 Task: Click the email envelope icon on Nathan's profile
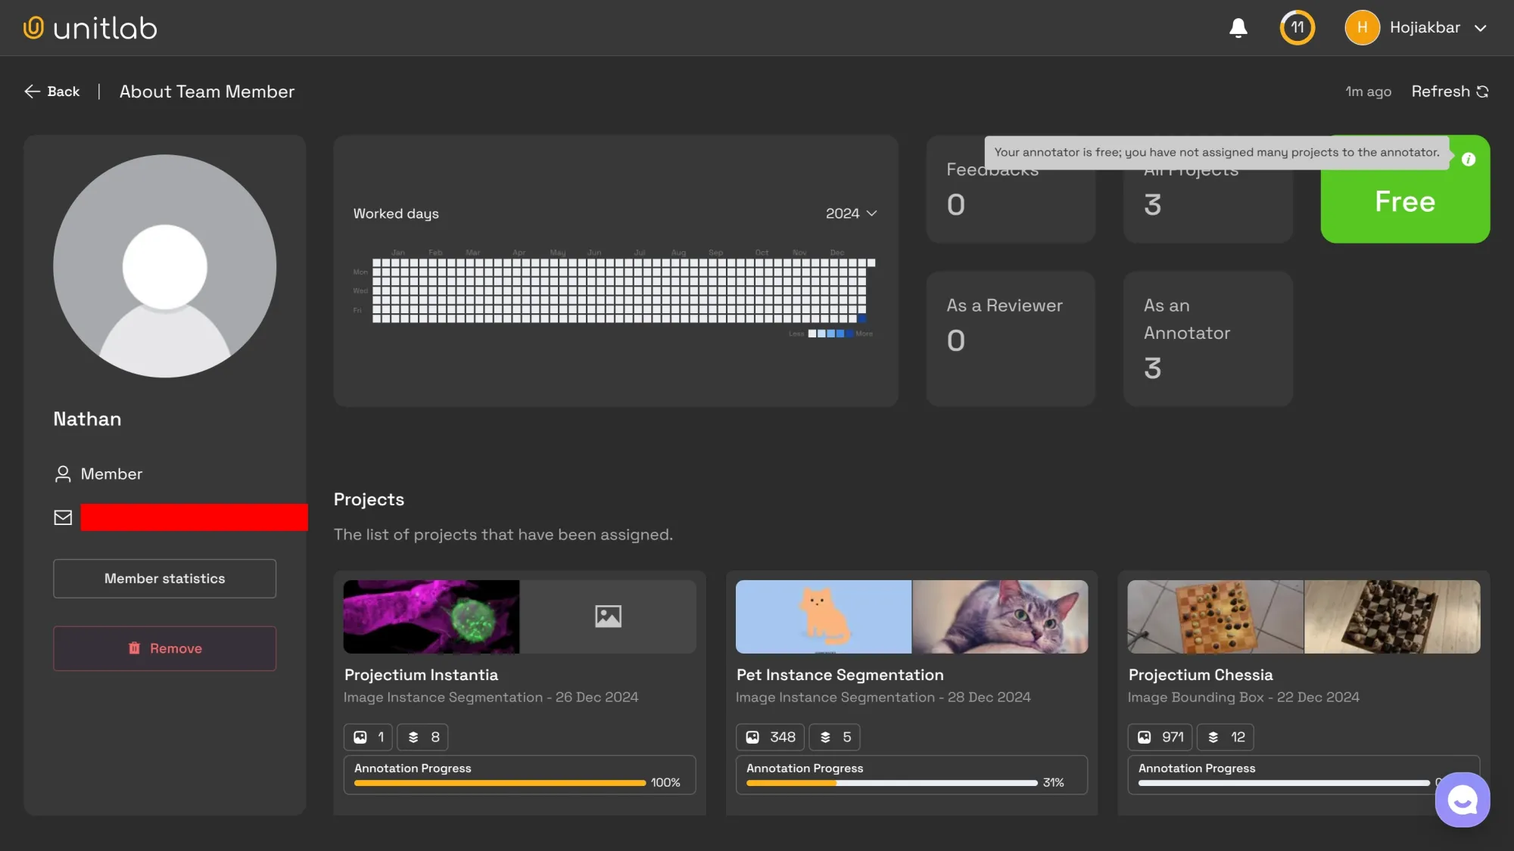[63, 517]
